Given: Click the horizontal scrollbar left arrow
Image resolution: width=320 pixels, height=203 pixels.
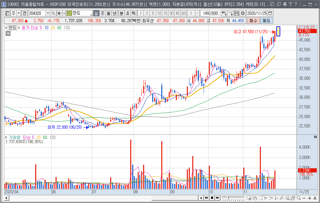Looking at the screenshot, I should (6, 198).
